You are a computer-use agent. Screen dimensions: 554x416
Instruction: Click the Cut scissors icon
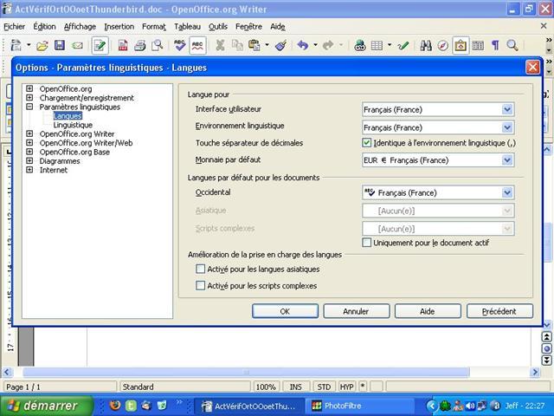(220, 45)
